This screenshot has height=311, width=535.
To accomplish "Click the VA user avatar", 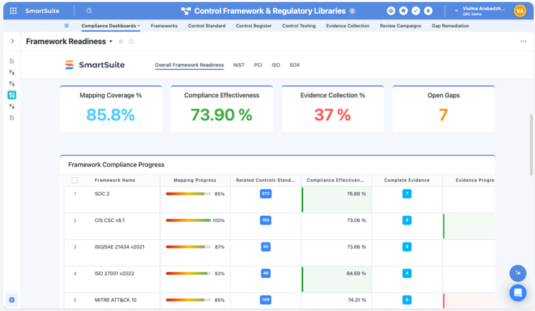I will [x=520, y=11].
